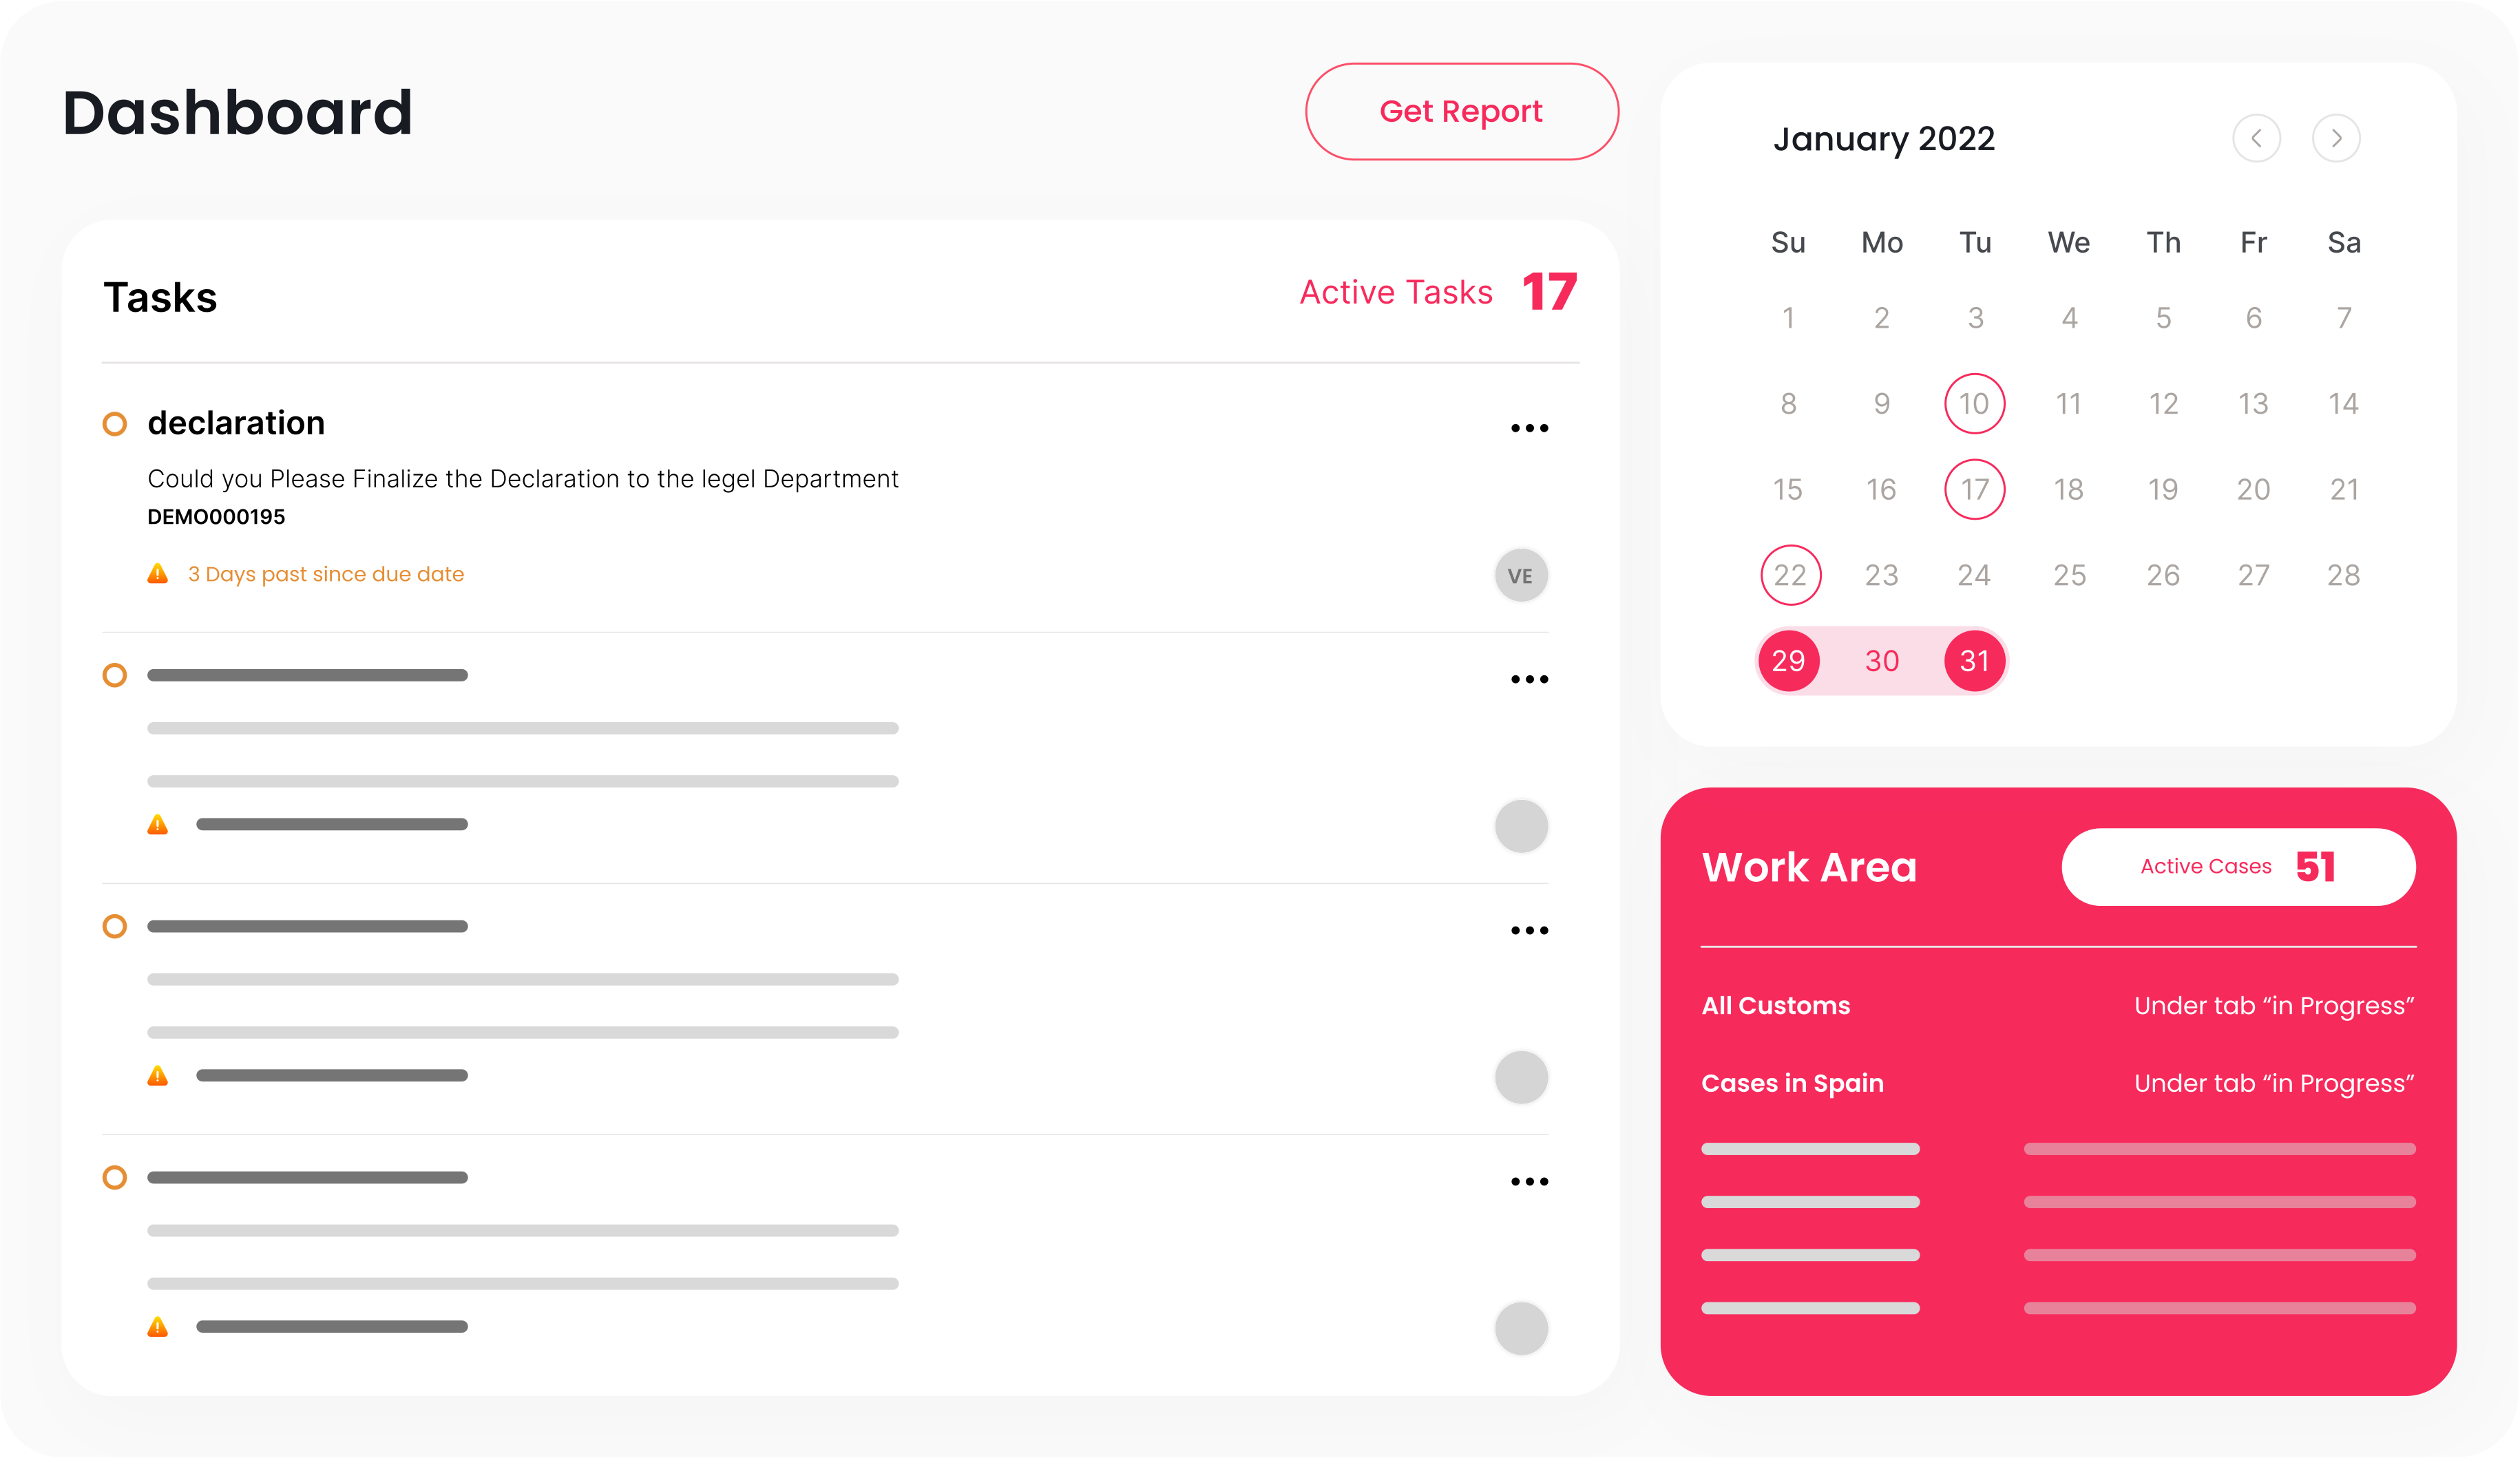
Task: Select highlighted date 29 in calendar
Action: pyautogui.click(x=1788, y=661)
